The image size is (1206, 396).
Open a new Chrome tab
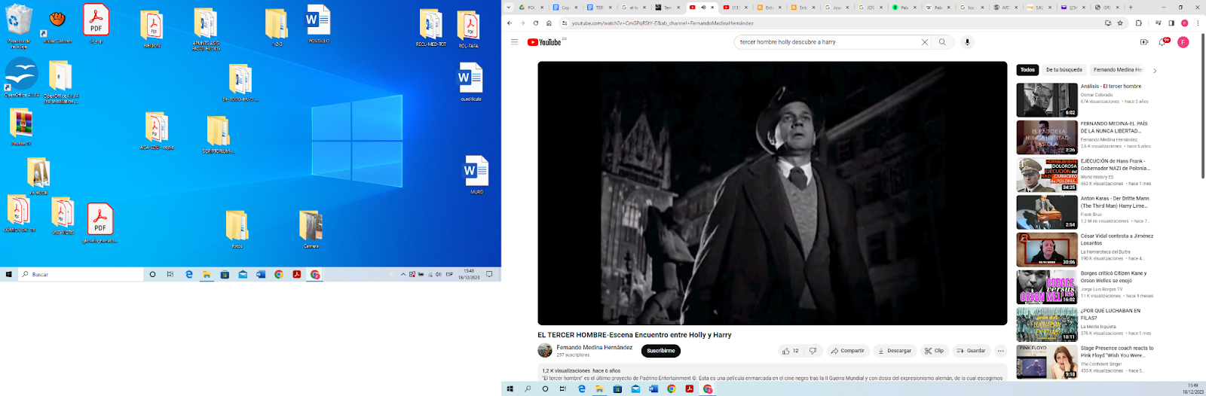pyautogui.click(x=1131, y=8)
